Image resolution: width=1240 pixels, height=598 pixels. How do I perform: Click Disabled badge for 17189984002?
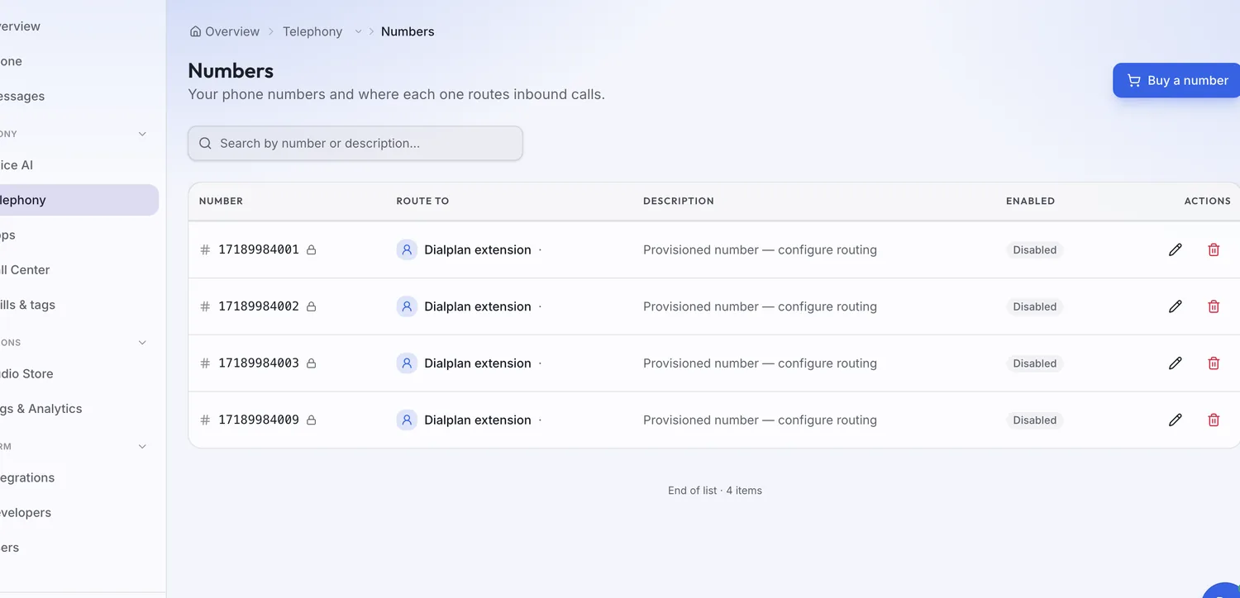1035,306
